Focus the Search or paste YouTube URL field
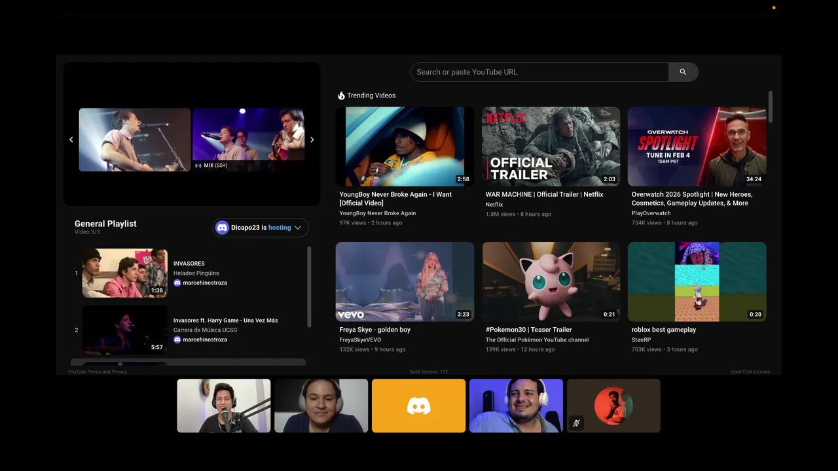The height and width of the screenshot is (471, 838). (x=539, y=72)
